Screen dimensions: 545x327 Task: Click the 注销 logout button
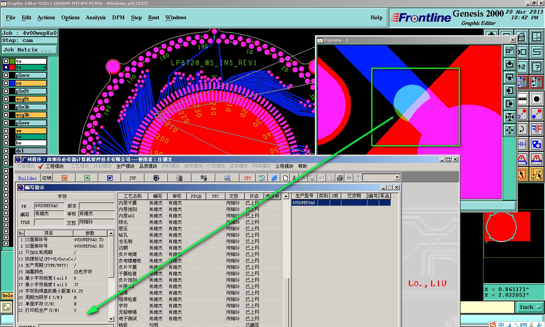click(47, 178)
